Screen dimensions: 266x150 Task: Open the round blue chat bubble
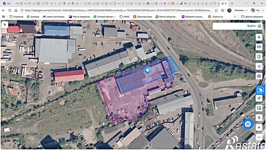tap(248, 124)
